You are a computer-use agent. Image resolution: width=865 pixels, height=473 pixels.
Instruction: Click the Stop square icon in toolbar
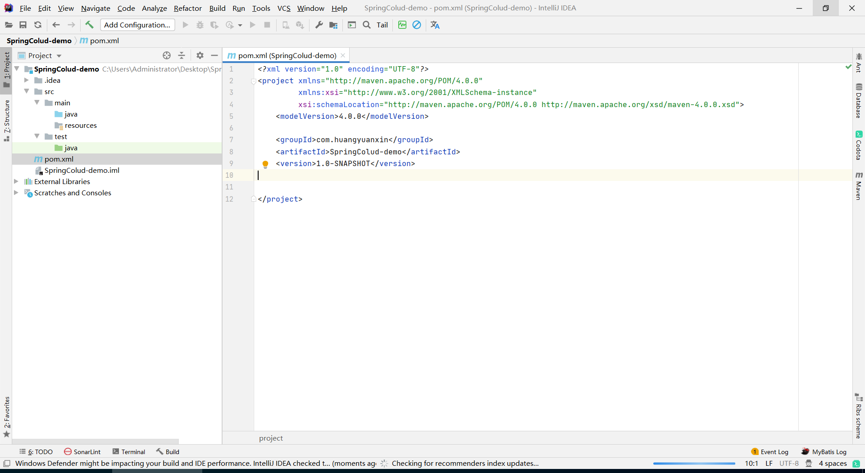[267, 25]
